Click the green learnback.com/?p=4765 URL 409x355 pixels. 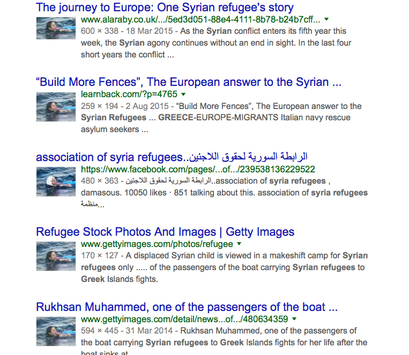click(129, 94)
